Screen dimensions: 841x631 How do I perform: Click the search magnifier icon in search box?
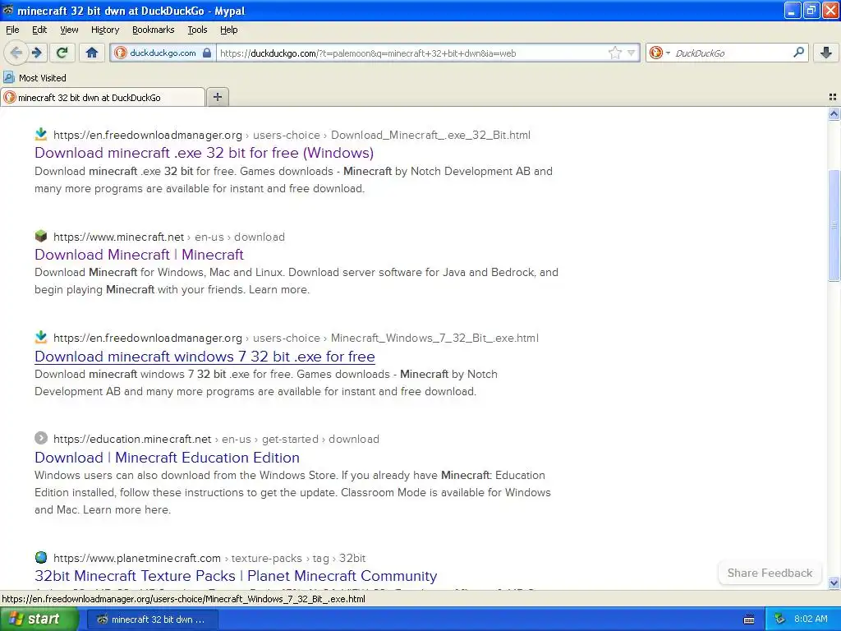pyautogui.click(x=798, y=53)
